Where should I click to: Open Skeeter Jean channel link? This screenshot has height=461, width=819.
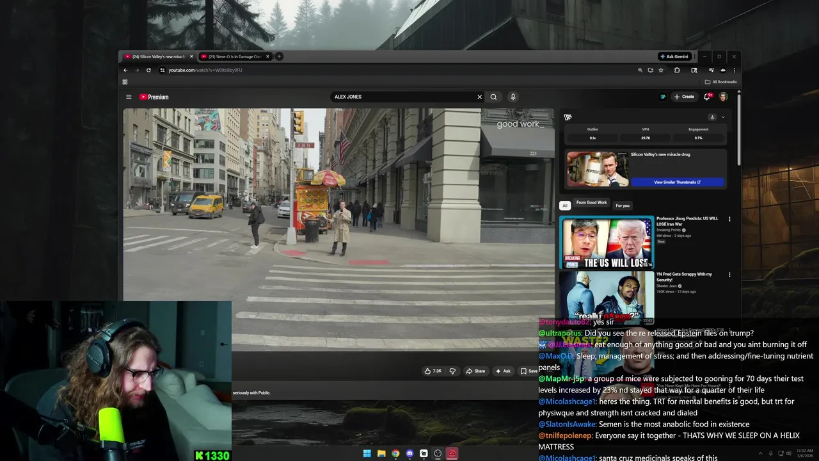tap(667, 286)
